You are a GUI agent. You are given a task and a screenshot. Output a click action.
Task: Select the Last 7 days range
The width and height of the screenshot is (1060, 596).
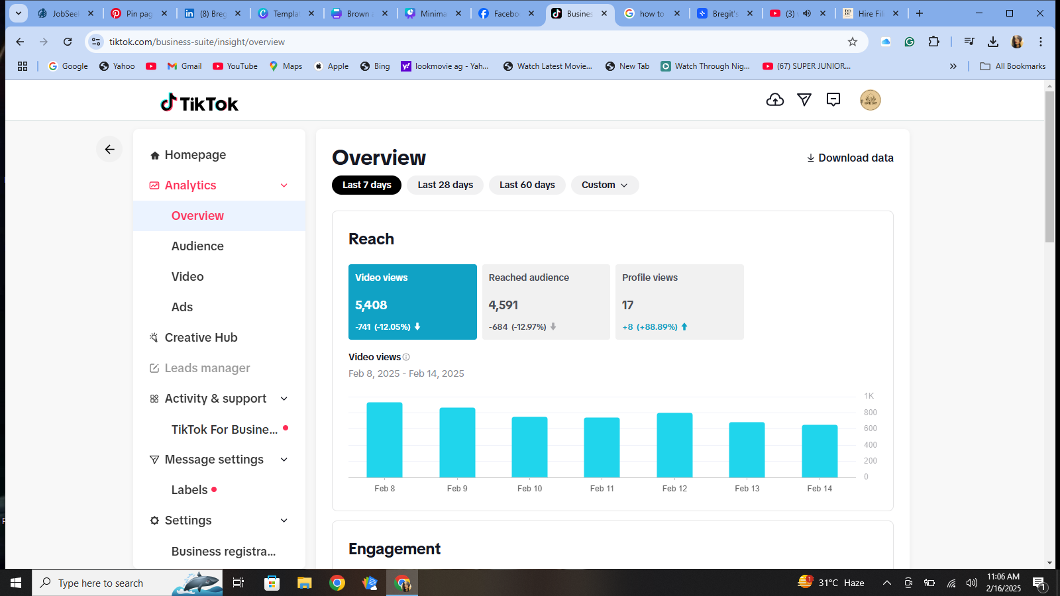(366, 185)
